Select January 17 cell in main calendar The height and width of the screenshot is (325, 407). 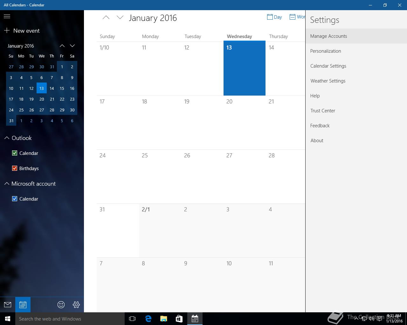[118, 123]
